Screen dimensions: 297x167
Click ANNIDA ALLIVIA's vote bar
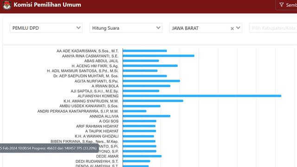(147, 116)
